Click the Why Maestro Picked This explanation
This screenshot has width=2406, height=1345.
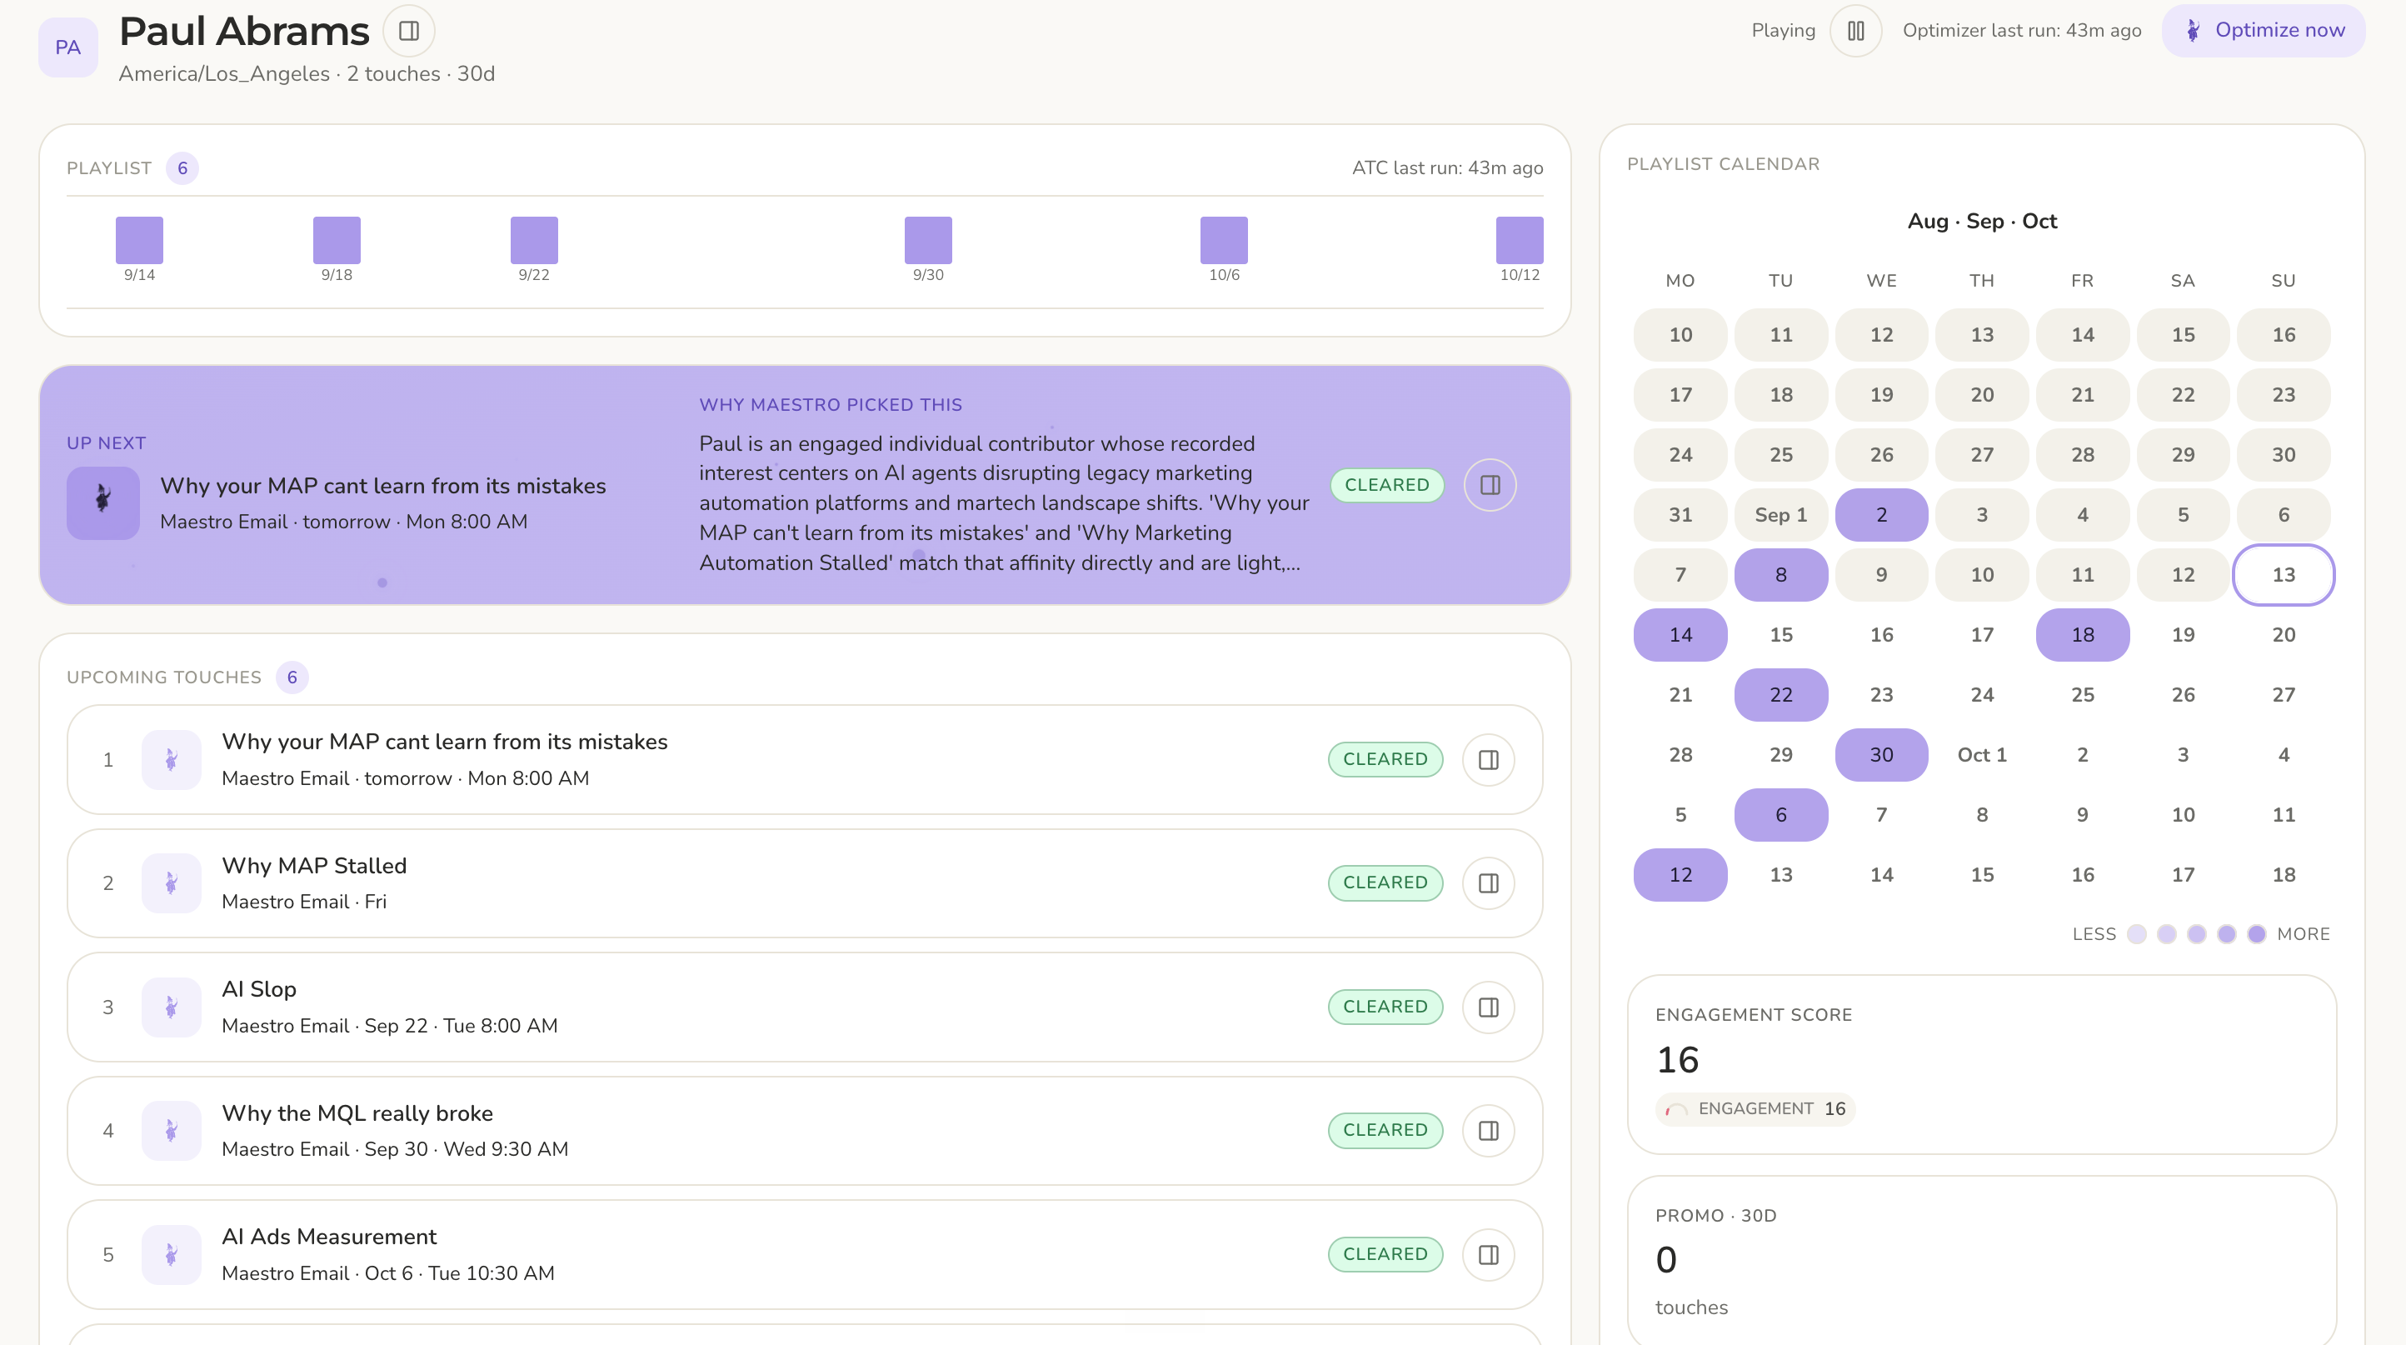click(x=1004, y=502)
